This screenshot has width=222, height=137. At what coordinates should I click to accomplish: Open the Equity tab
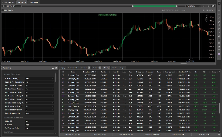pos(63,68)
